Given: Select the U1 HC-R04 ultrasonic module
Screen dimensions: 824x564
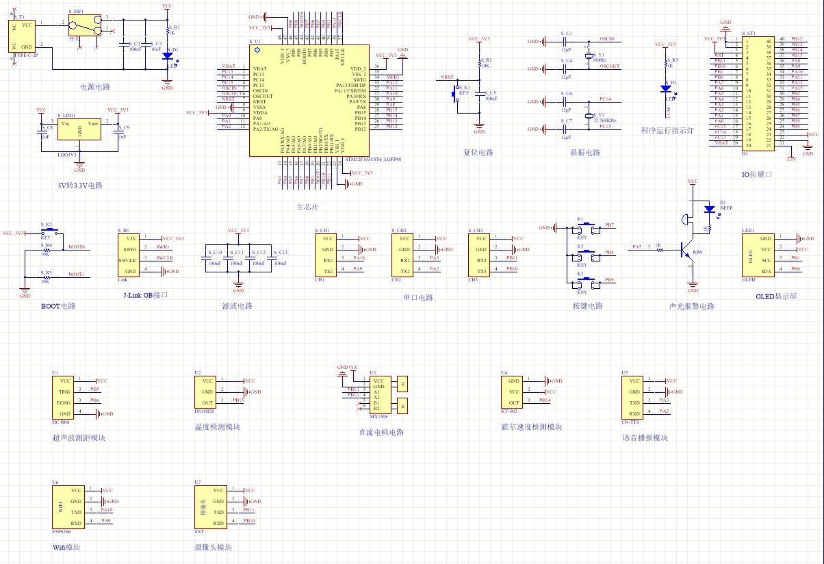Looking at the screenshot, I should 64,397.
